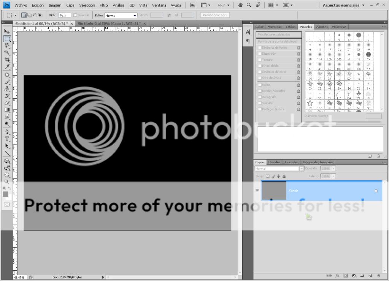Toggle Quick Mask mode in toolbox
Screen dimensions: 389x281
7,204
